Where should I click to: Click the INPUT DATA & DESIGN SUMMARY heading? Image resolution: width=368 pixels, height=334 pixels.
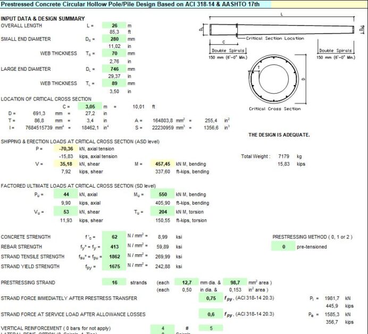(43, 19)
